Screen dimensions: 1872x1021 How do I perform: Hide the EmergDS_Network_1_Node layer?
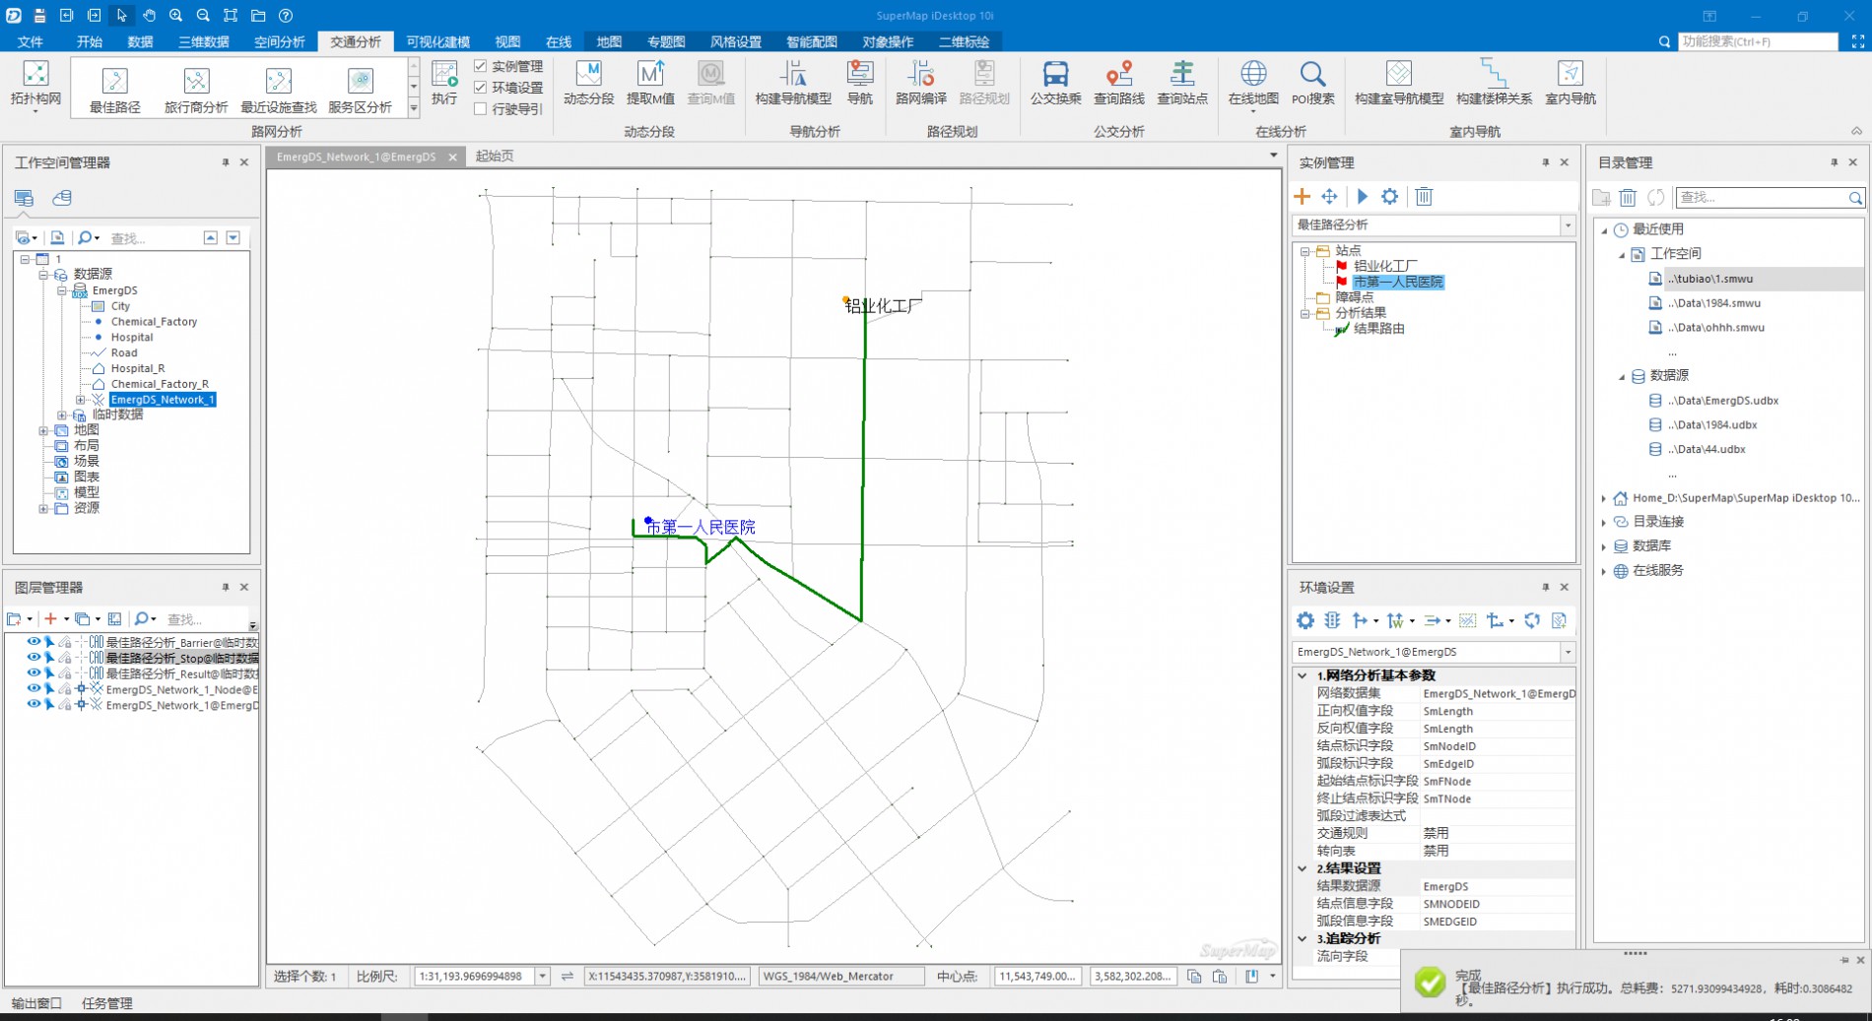coord(33,689)
